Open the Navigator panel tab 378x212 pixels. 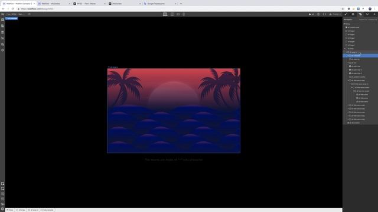click(360, 14)
